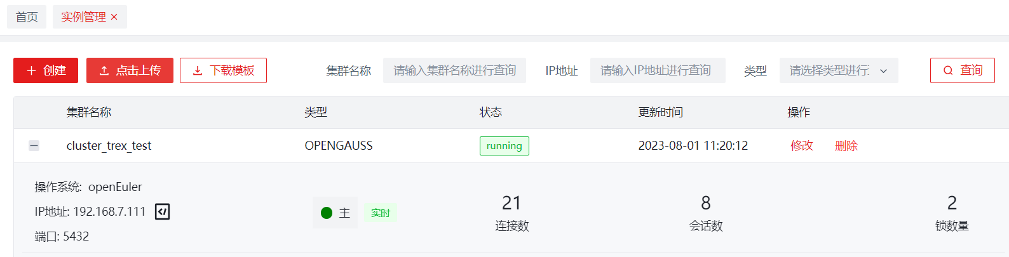This screenshot has width=1009, height=257.
Task: Click the chevron arrow in the type selector
Action: coord(883,71)
